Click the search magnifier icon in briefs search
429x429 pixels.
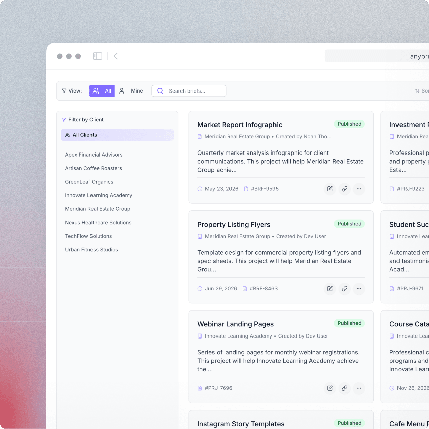point(160,90)
